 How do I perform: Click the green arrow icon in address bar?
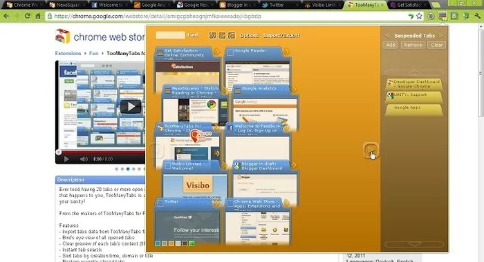click(410, 16)
